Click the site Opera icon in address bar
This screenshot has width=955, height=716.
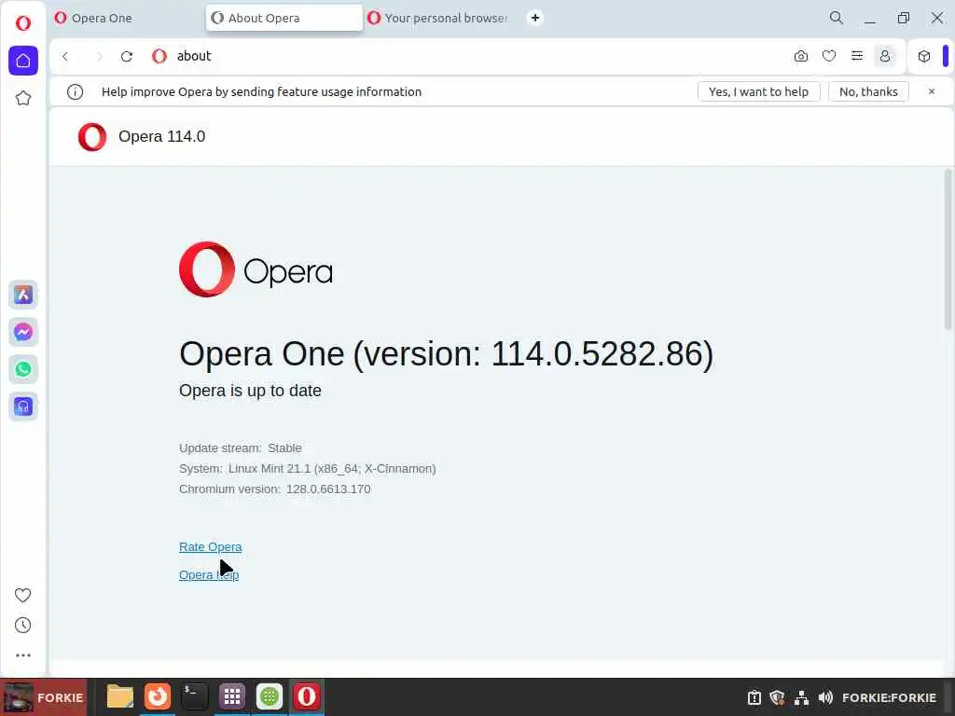coord(159,56)
